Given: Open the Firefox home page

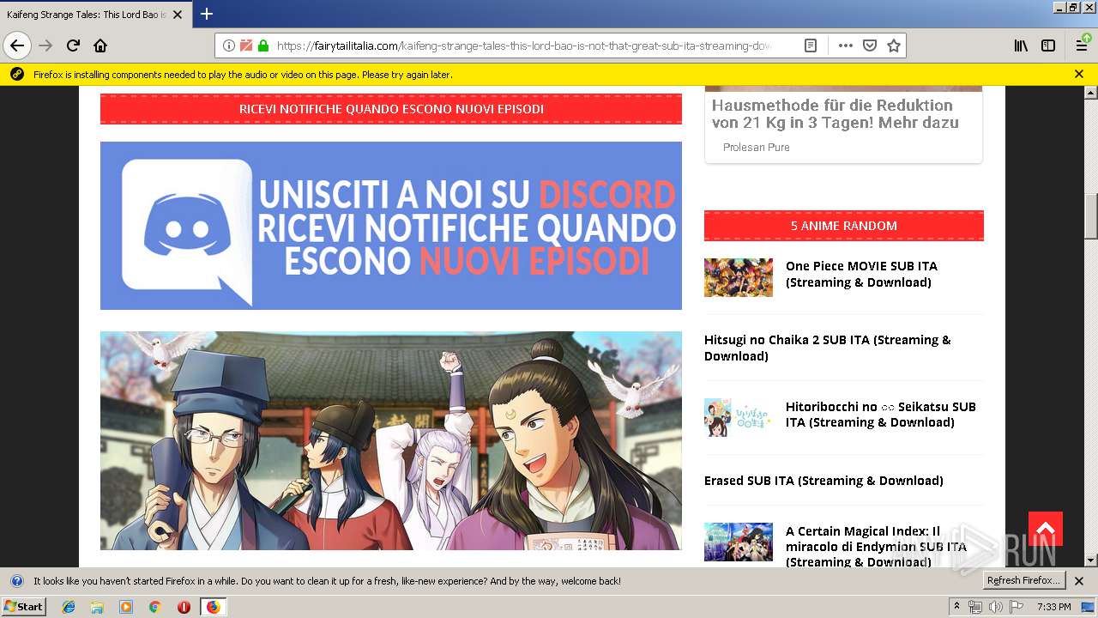Looking at the screenshot, I should tap(100, 45).
